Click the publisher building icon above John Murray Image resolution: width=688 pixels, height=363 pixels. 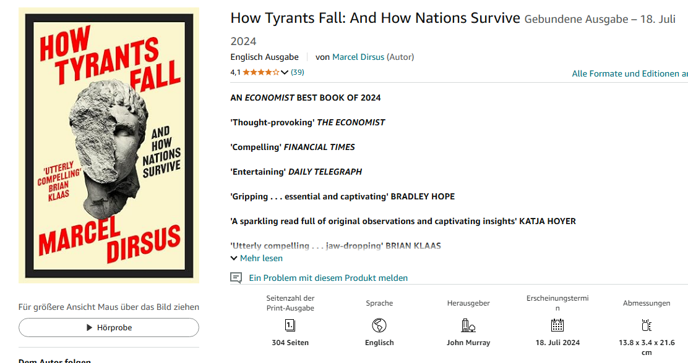(468, 325)
